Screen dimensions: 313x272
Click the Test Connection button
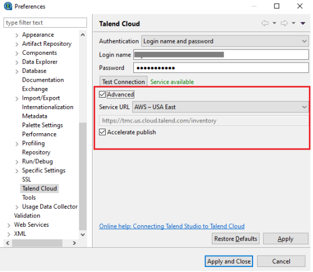pos(123,82)
